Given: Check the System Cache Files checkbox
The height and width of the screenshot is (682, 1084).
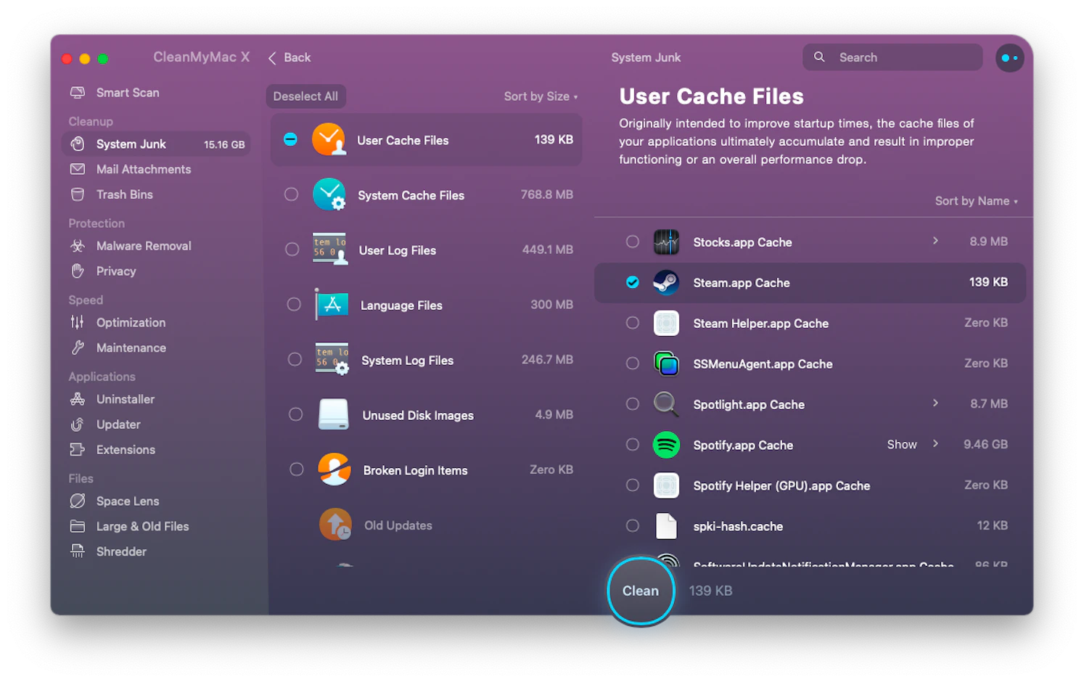Looking at the screenshot, I should point(291,194).
